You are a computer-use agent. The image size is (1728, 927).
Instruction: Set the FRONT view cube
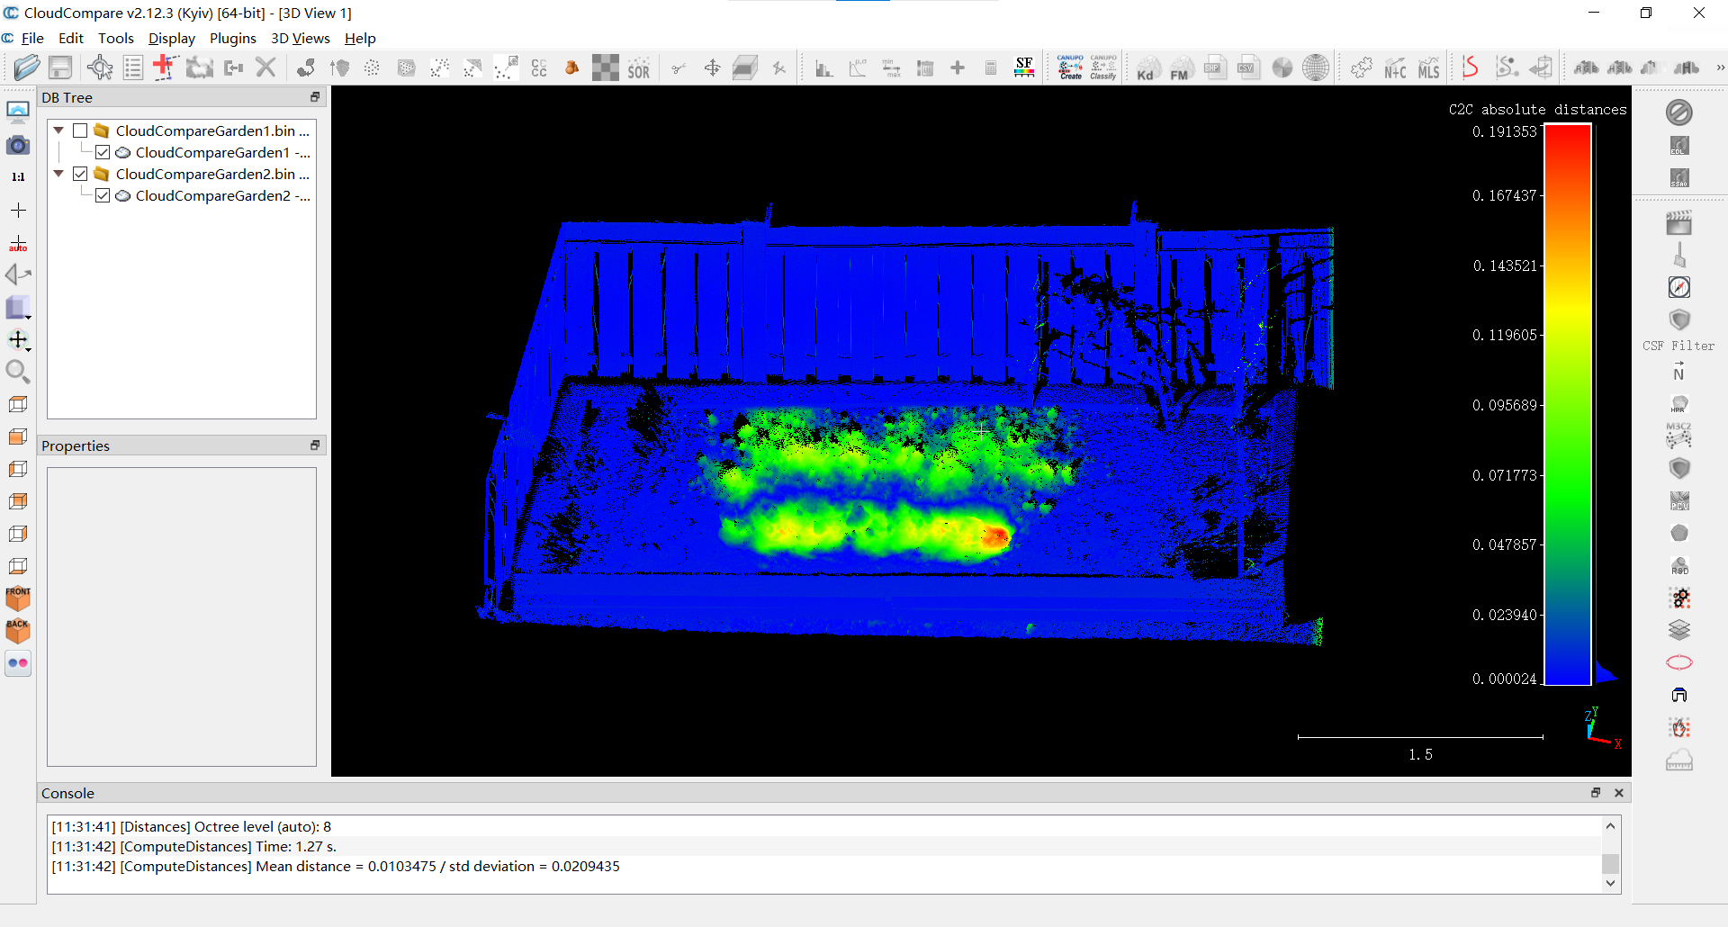pyautogui.click(x=18, y=598)
